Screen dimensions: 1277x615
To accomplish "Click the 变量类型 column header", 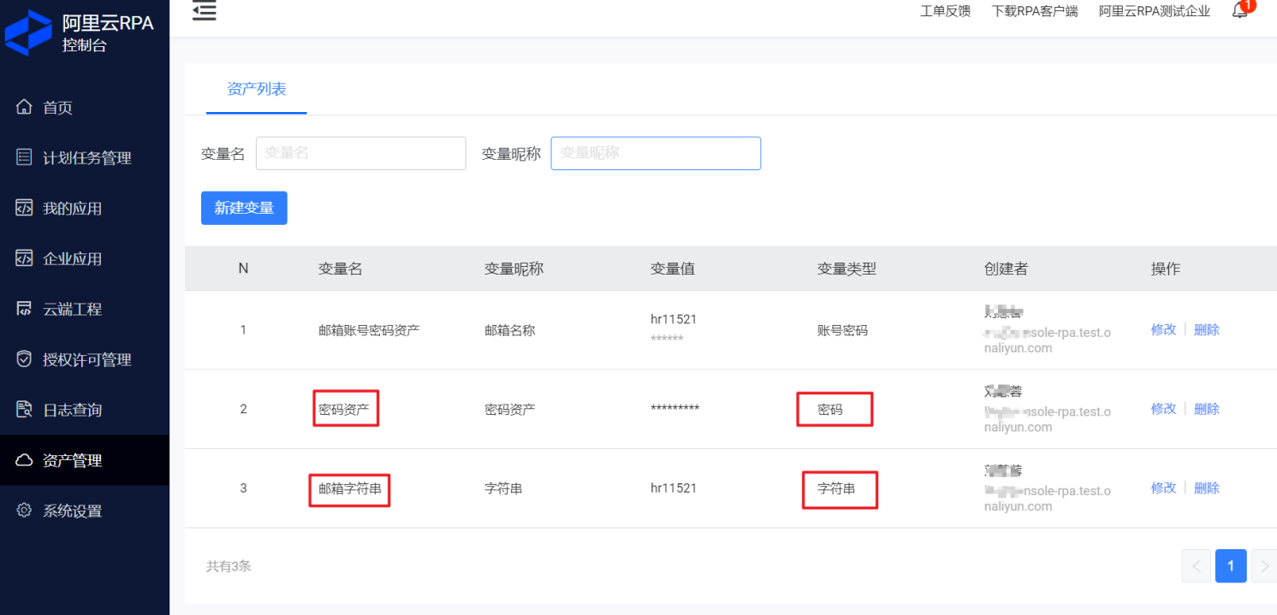I will 846,269.
